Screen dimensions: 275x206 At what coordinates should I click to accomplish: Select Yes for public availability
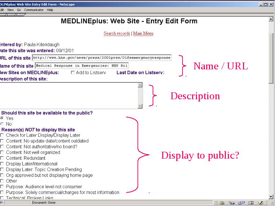point(2,118)
